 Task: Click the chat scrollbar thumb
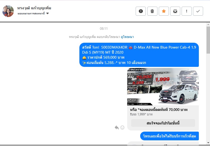pyautogui.click(x=208, y=40)
